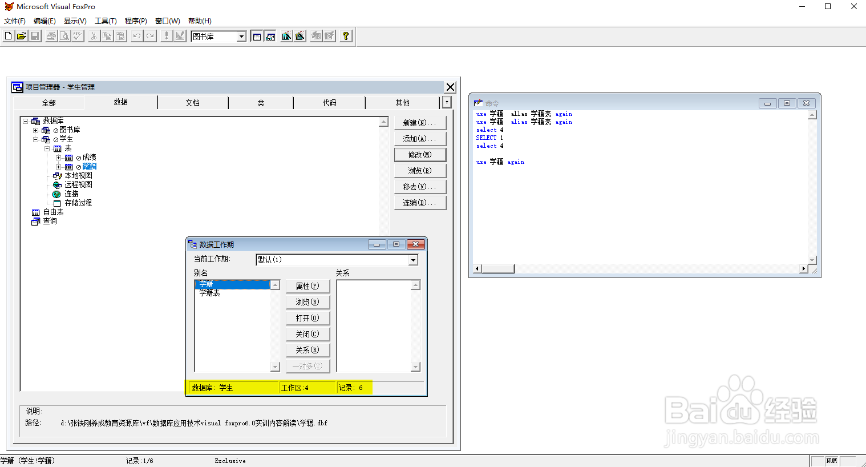Click the Undo toolbar icon
The image size is (866, 467).
137,36
